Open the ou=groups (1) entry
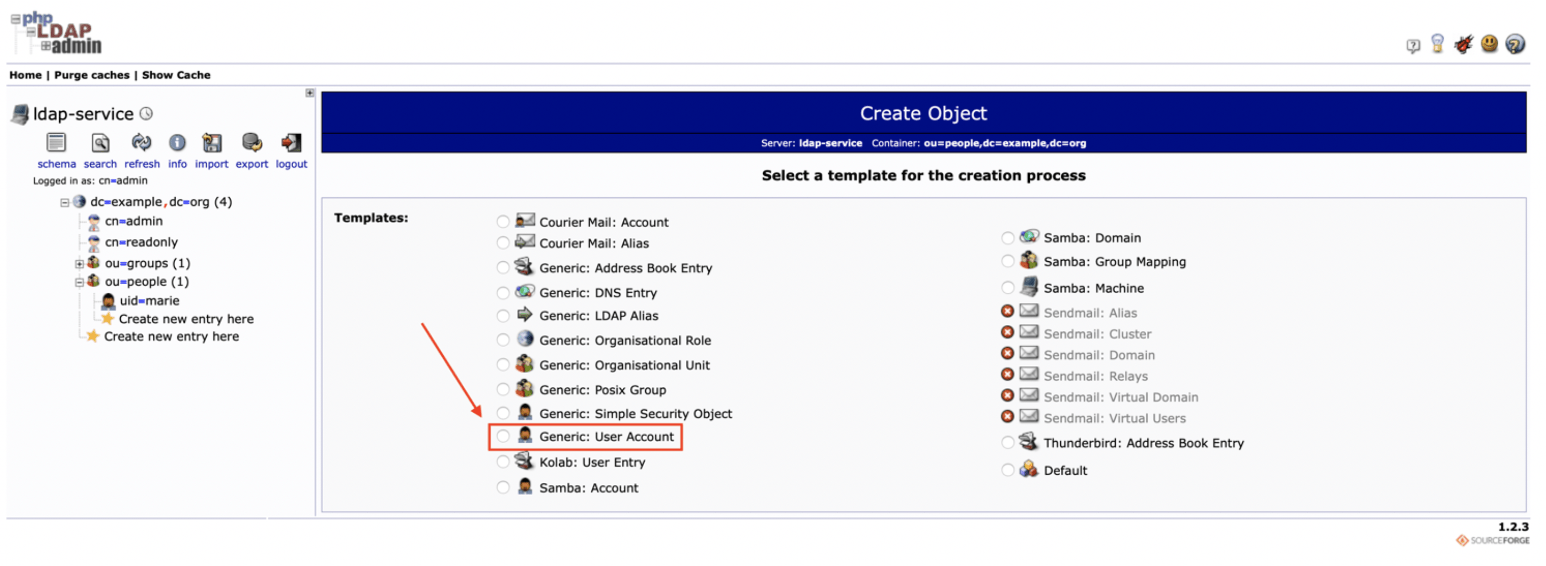 147,263
